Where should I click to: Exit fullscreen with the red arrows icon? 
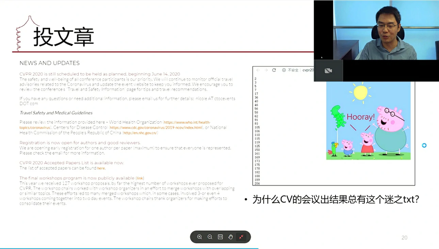(x=241, y=237)
